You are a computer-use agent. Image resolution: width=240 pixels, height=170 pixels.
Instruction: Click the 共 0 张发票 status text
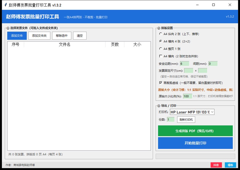pyautogui.click(x=35, y=154)
